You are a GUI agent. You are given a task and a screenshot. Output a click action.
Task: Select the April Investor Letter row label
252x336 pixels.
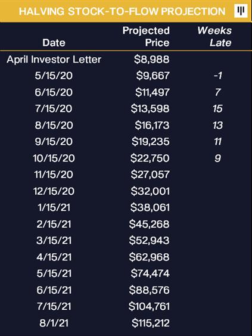[54, 60]
